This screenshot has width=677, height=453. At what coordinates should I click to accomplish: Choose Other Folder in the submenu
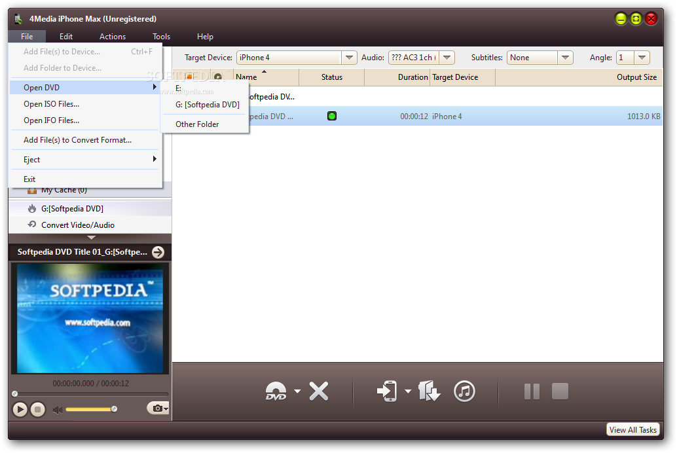tap(205, 124)
